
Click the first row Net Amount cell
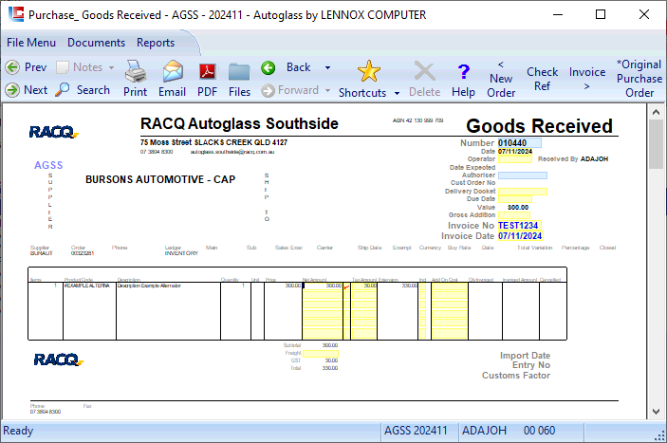pos(322,286)
